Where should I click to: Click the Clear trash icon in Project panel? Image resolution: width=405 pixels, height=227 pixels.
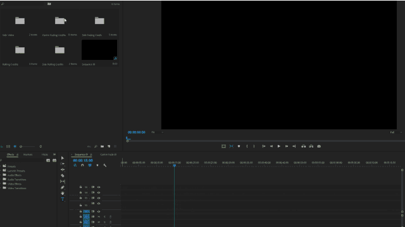[x=115, y=146]
